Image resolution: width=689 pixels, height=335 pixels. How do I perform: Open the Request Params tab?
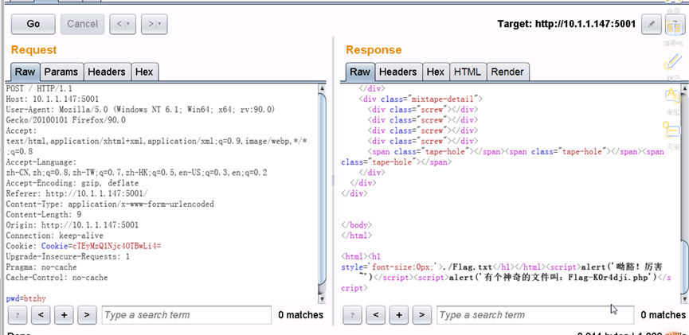tap(61, 72)
